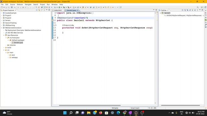
Task: Collapse Servlet1 class in Outline
Action: [160, 13]
